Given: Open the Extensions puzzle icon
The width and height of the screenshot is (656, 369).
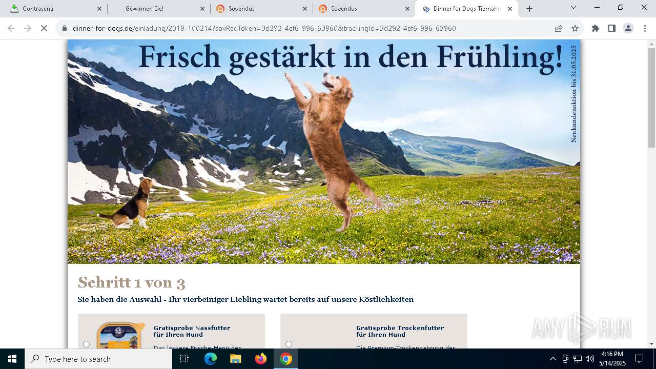Looking at the screenshot, I should coord(596,28).
